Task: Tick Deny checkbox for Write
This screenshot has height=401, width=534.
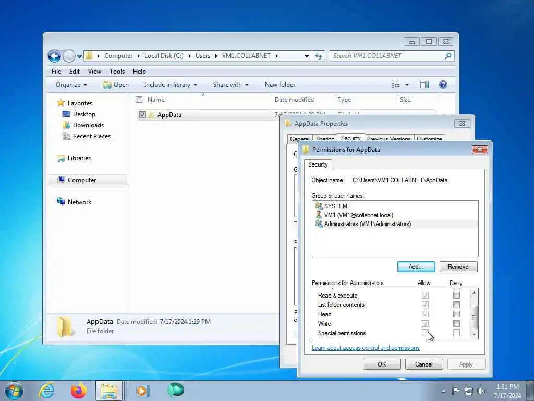Action: click(456, 323)
